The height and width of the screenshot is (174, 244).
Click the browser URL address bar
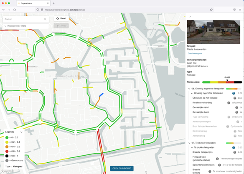(x=125, y=10)
